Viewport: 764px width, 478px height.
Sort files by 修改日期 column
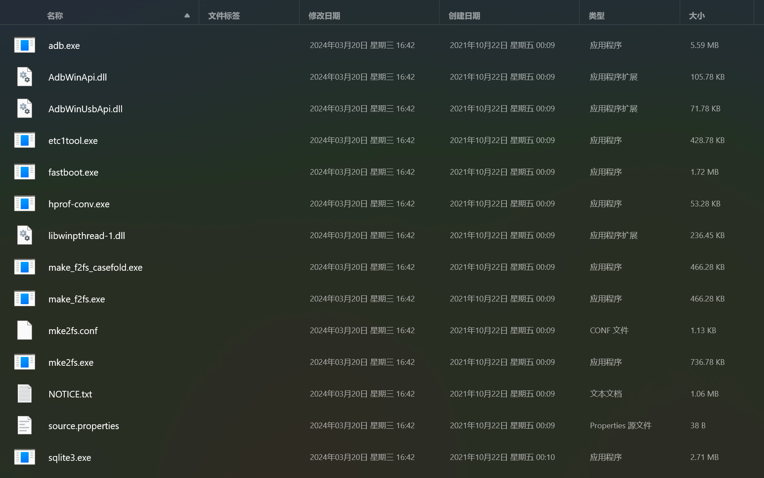[324, 16]
